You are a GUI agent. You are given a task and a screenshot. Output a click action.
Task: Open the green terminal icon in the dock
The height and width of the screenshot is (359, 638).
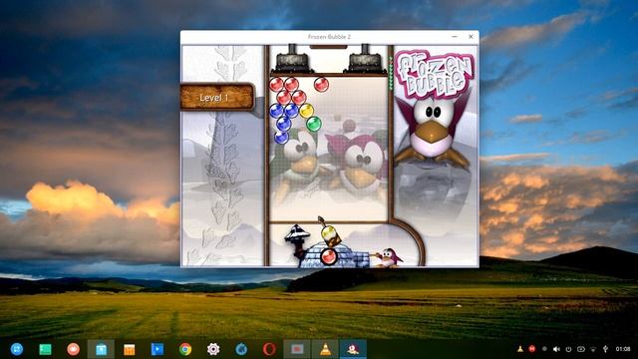45,349
